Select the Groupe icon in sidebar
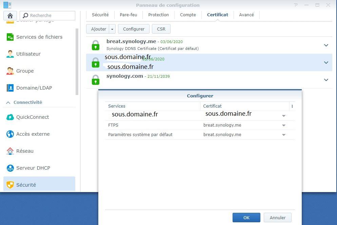 [x=10, y=71]
